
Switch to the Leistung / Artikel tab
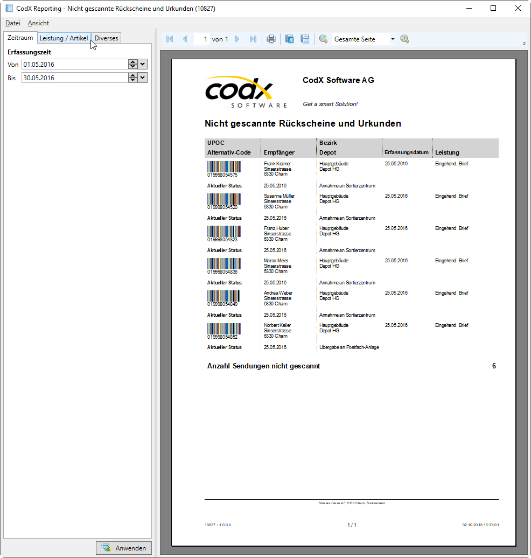click(x=64, y=38)
